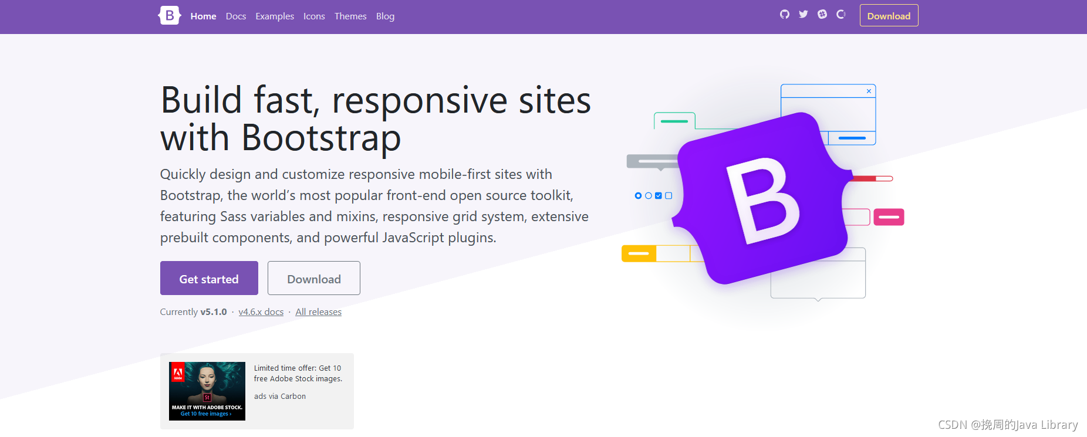Open the Blog nav item

point(385,16)
